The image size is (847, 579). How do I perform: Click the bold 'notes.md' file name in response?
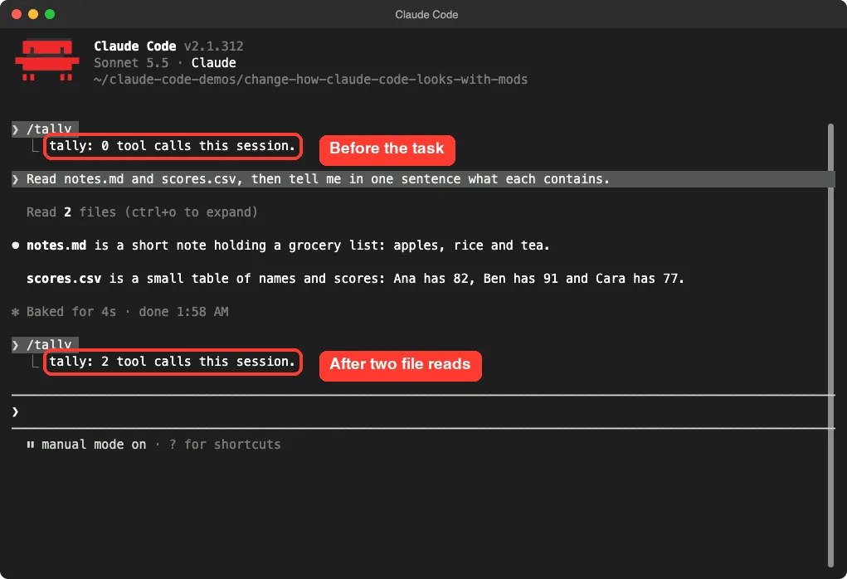56,246
